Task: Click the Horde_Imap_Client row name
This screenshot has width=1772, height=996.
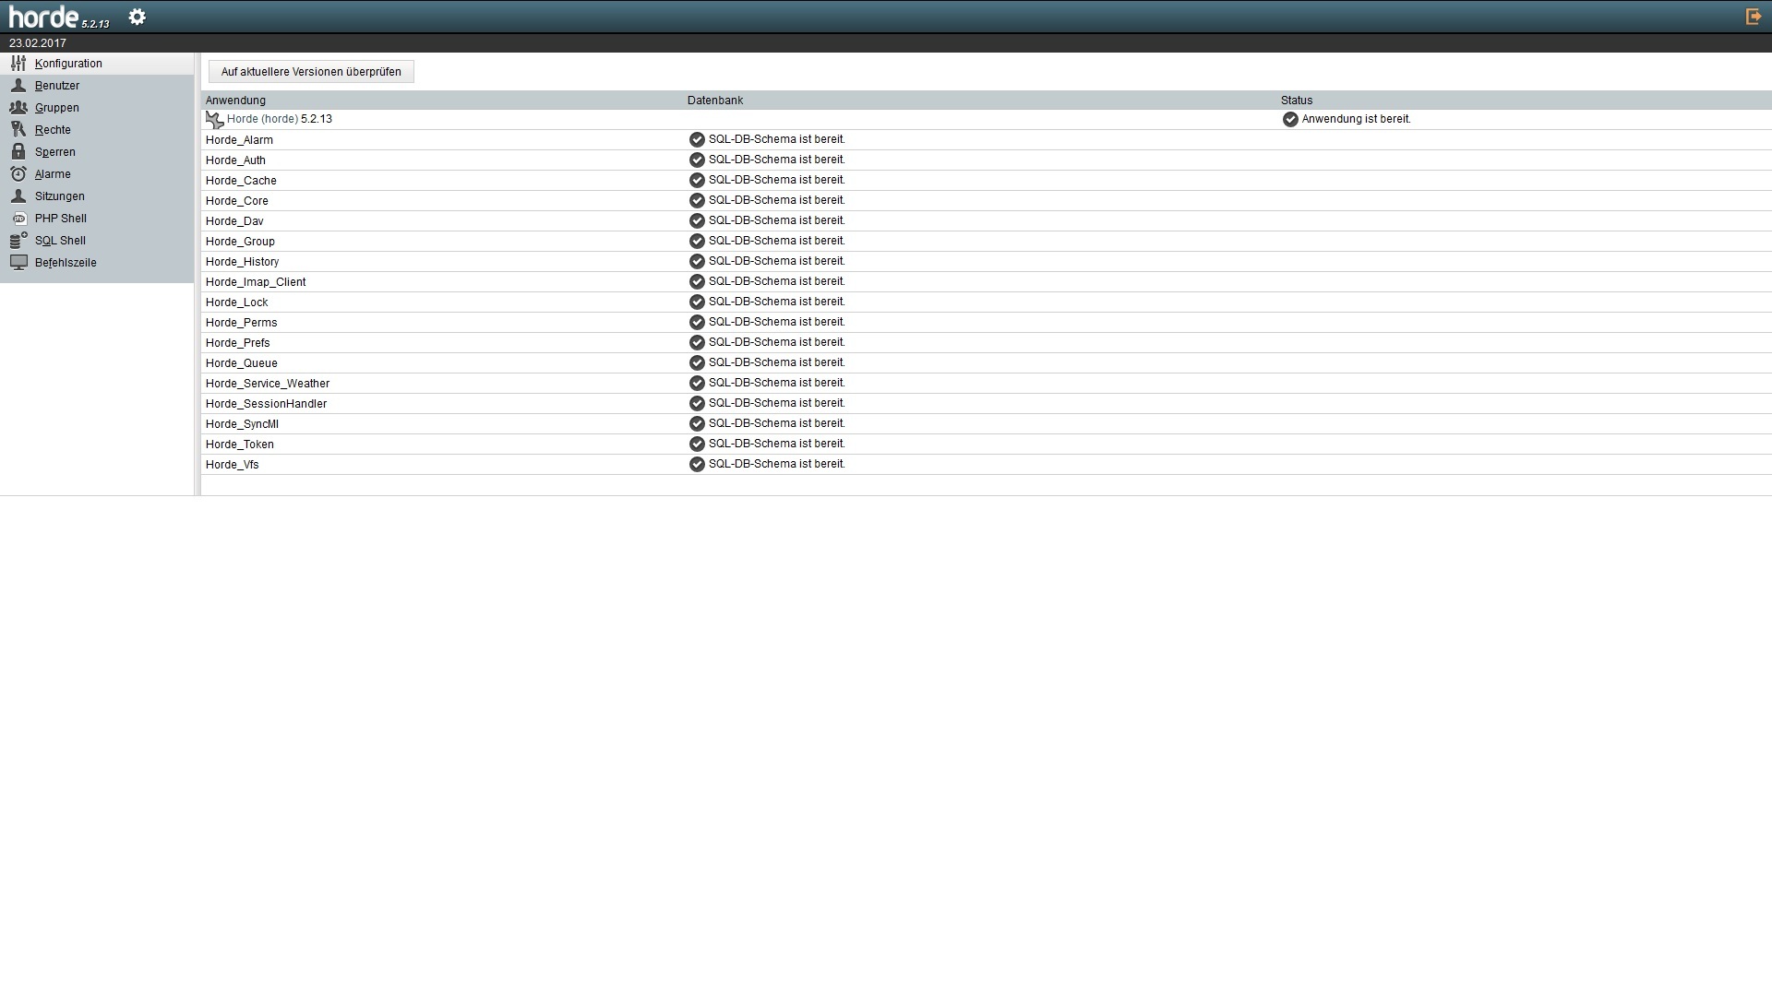Action: (x=256, y=282)
